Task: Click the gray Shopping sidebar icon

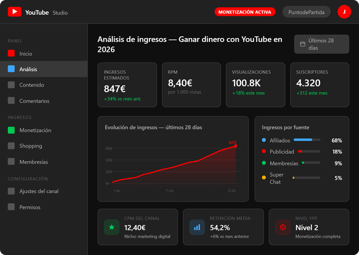Action: point(11,146)
